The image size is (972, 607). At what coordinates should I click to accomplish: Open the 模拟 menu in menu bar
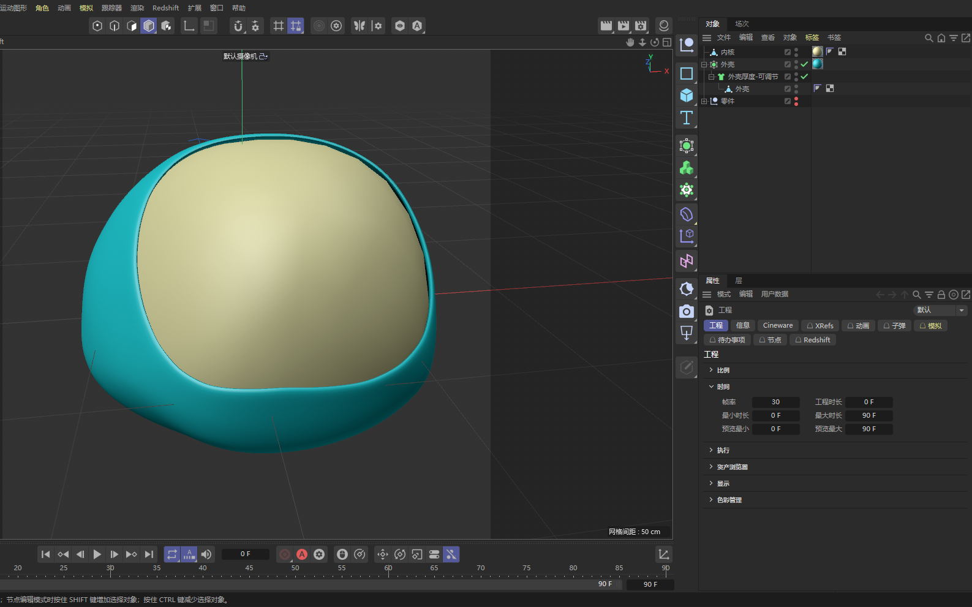(x=86, y=8)
